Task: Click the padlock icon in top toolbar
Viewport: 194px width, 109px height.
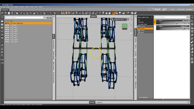Action: coord(135,13)
